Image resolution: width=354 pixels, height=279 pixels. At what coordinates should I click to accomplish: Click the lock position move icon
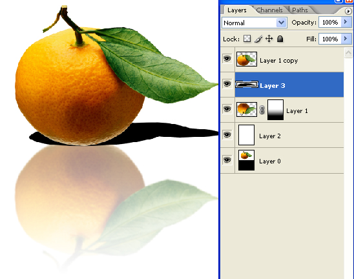click(x=269, y=39)
